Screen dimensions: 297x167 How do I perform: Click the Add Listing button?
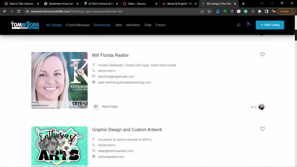[270, 25]
